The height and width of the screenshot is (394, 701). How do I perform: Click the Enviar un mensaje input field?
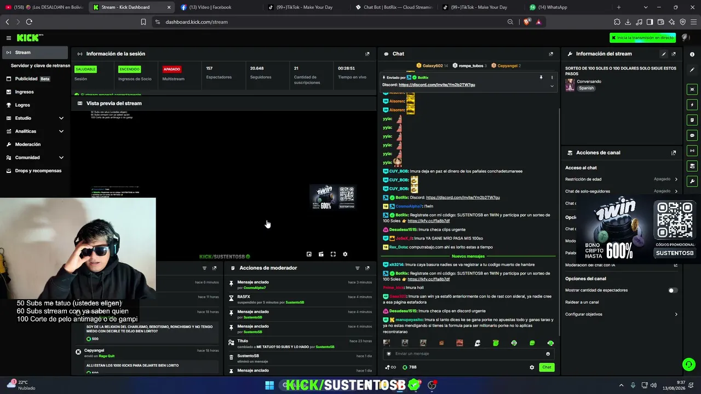[x=468, y=354]
